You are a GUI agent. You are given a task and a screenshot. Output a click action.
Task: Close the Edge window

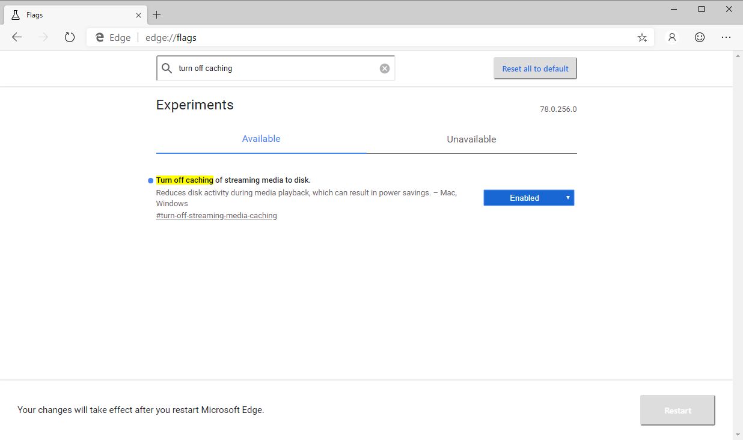click(x=729, y=9)
